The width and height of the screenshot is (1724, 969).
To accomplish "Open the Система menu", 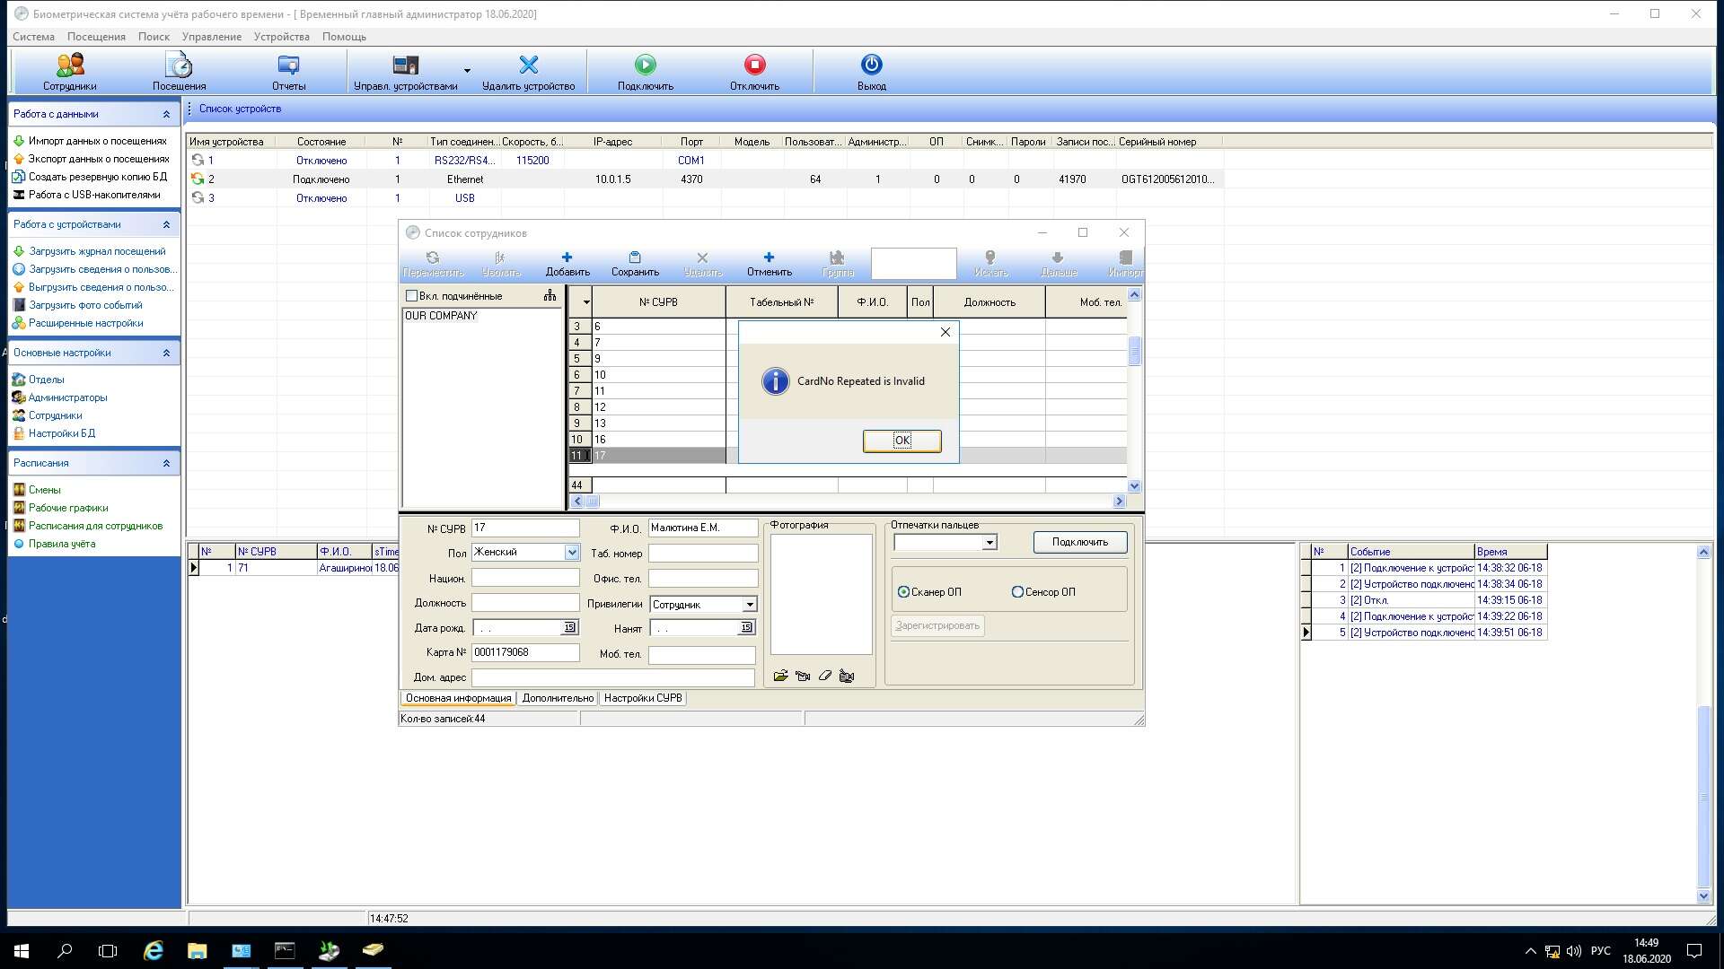I will 33,37.
